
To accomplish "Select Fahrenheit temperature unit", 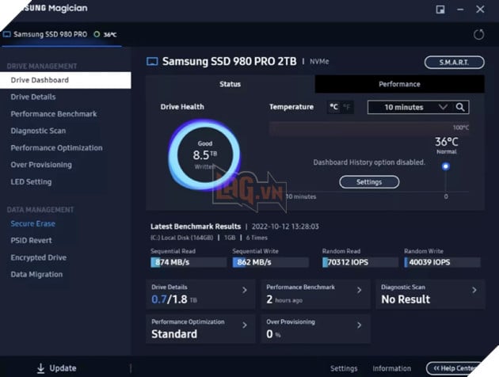I will 347,107.
